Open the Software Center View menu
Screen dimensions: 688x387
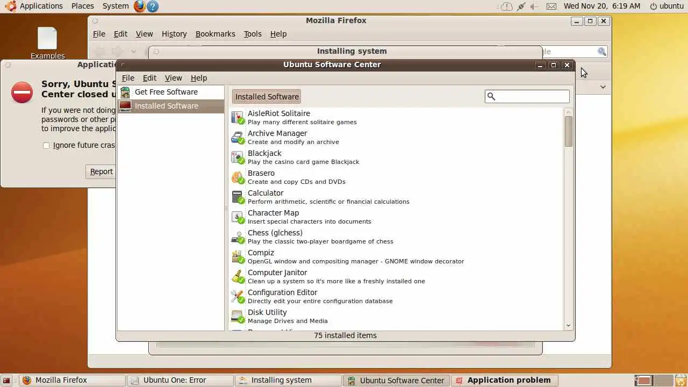tap(173, 78)
